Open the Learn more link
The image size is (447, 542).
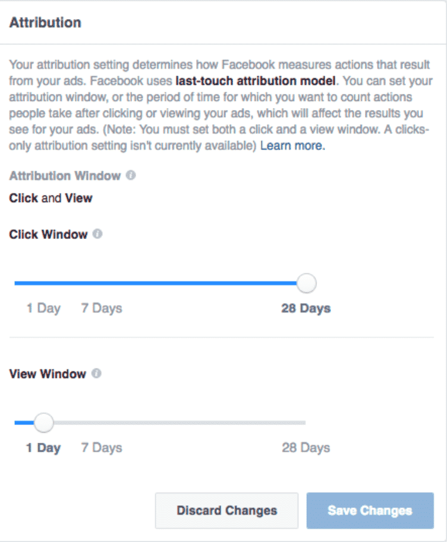(292, 146)
